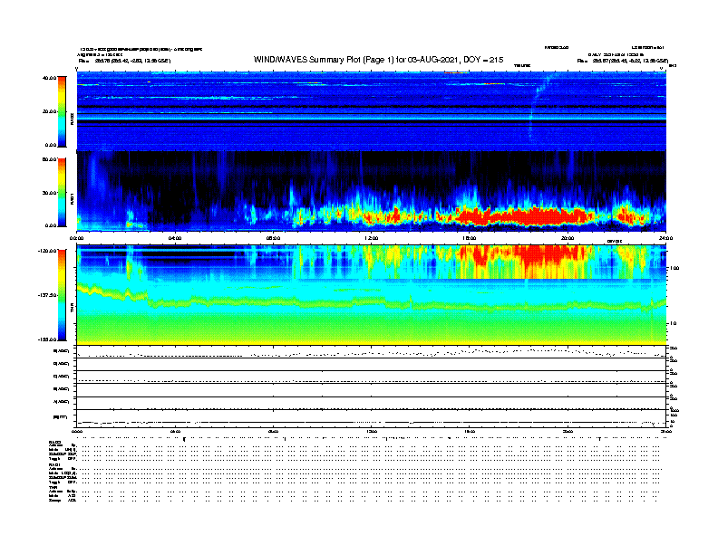
Task: Select the 12:00 time axis label
Action: point(372,238)
